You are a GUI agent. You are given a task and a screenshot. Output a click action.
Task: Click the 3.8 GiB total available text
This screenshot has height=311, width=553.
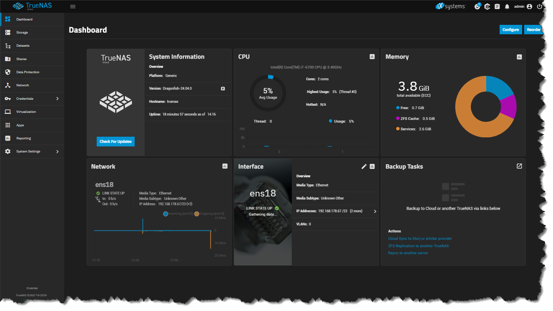(414, 89)
